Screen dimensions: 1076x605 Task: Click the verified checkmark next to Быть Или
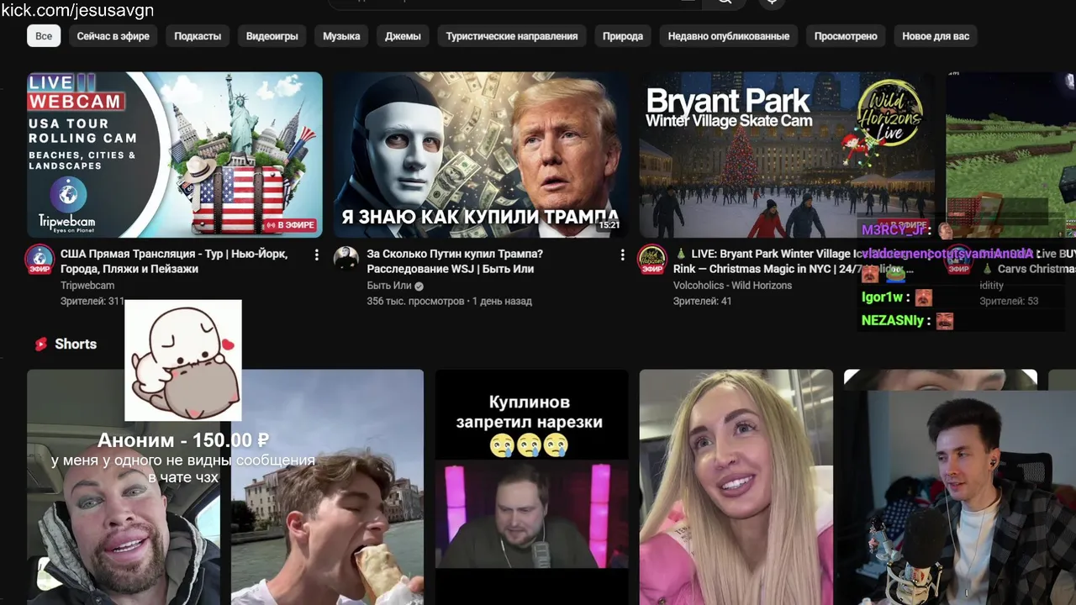(x=419, y=286)
